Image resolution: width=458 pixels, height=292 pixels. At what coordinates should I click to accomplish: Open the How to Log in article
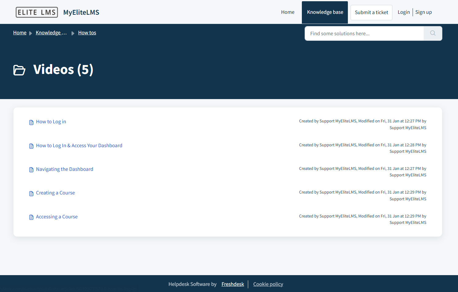click(51, 122)
